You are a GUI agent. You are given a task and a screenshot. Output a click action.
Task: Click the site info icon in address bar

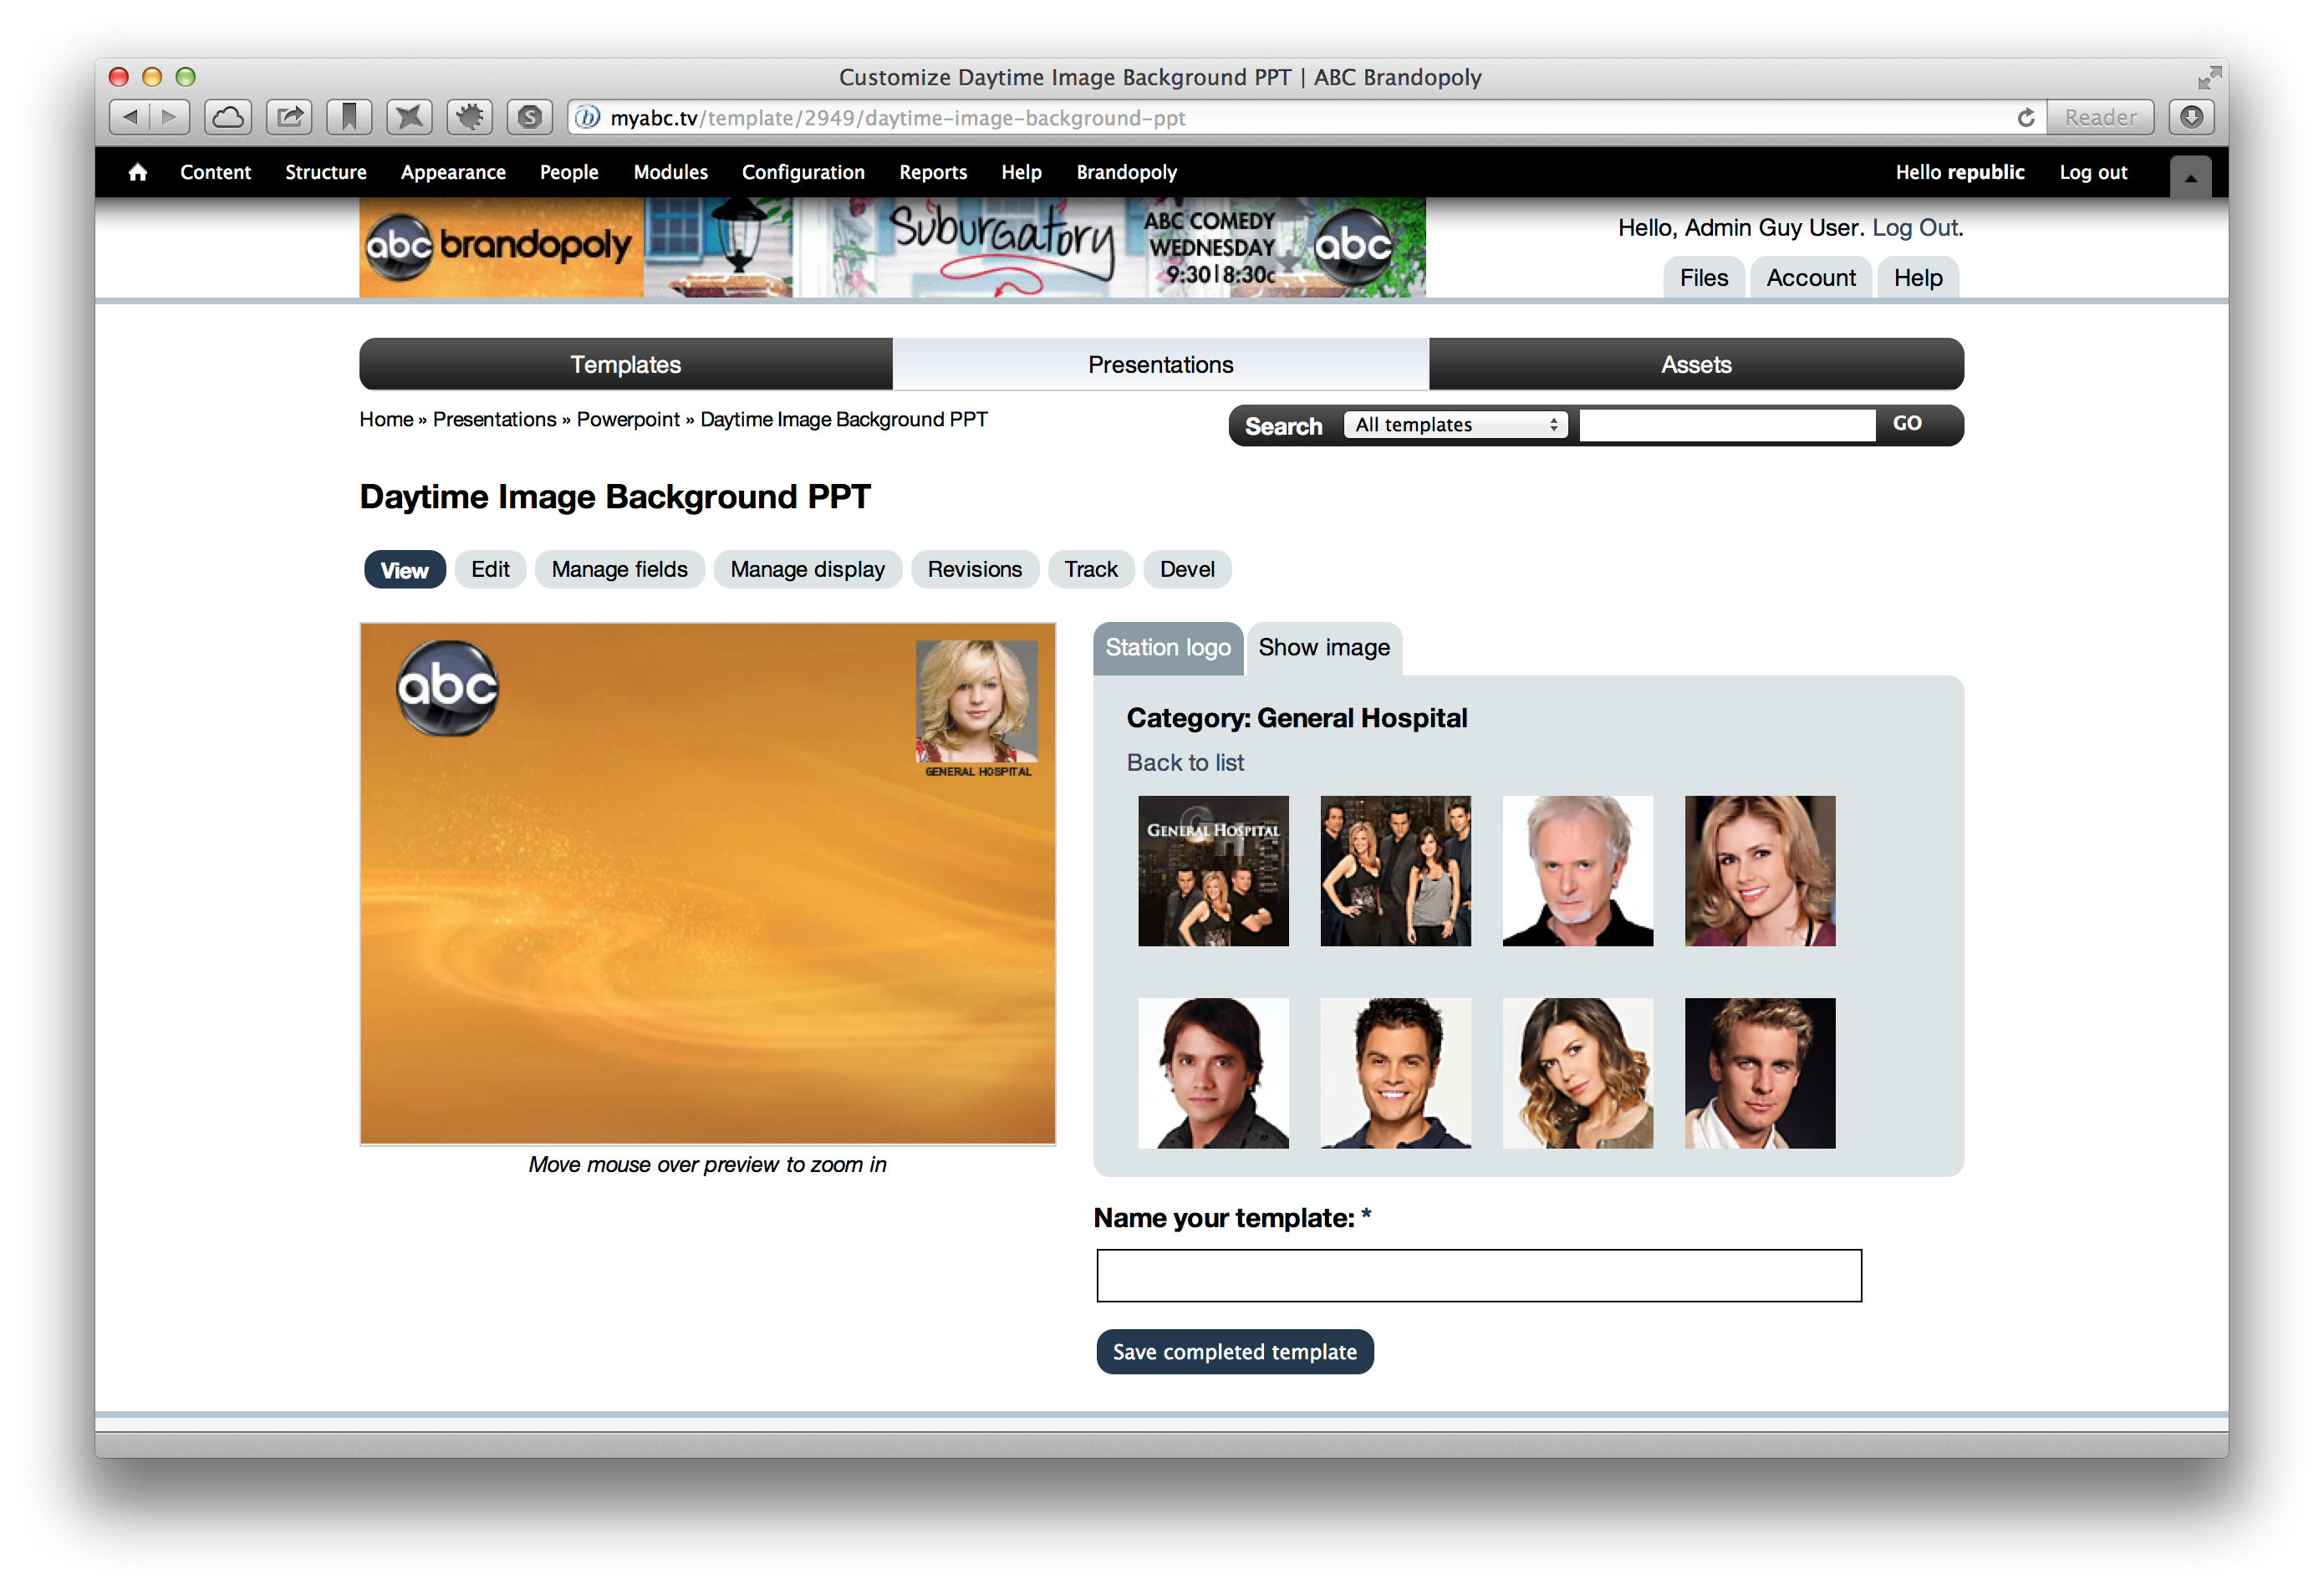(588, 118)
